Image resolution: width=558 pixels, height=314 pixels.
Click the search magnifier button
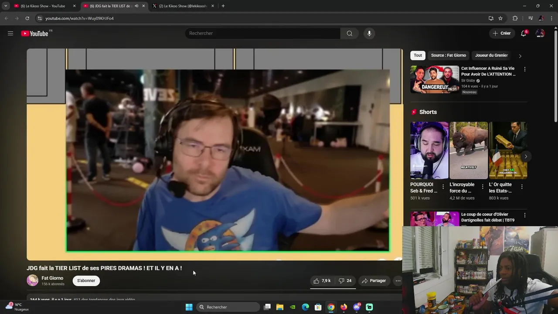[350, 33]
